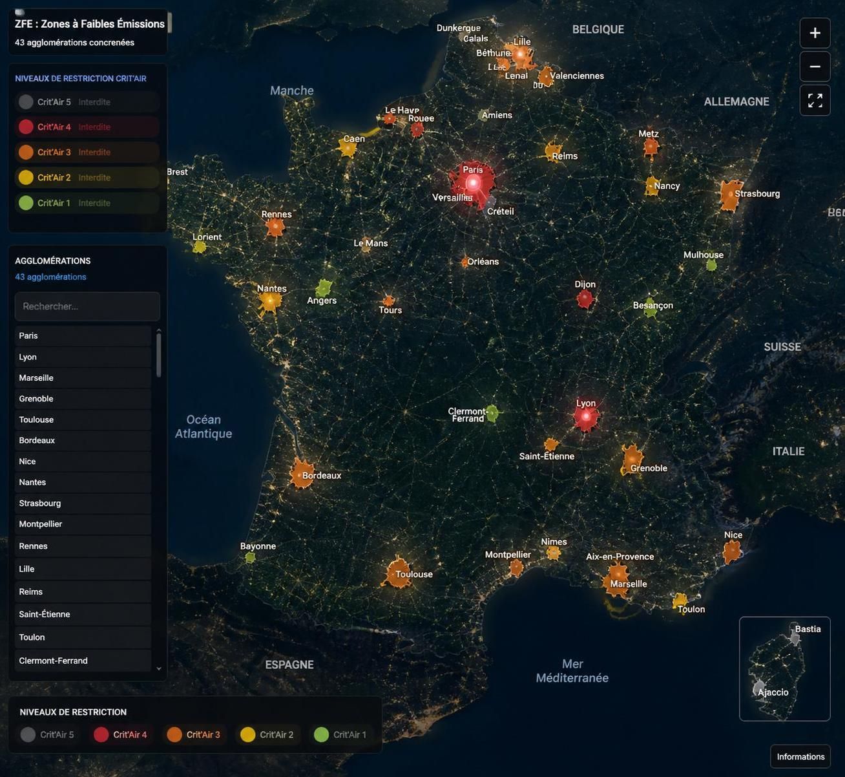
Task: Select Strasbourg in the agglomerations list
Action: pos(83,503)
